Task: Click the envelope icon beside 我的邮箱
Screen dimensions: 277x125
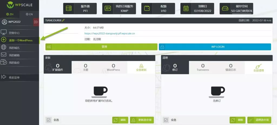Action: 4,55
